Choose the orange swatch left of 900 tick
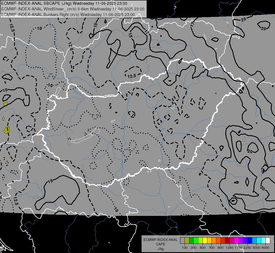The width and height of the screenshot is (275, 253). [214, 241]
